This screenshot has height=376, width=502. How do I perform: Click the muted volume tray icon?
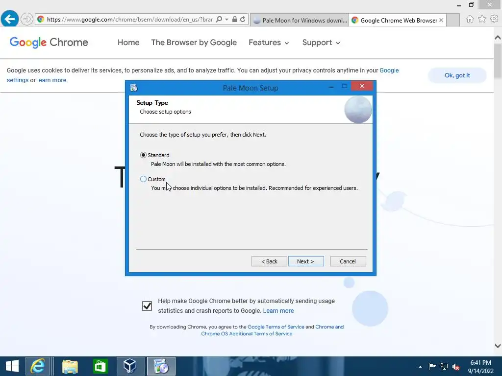(x=456, y=367)
